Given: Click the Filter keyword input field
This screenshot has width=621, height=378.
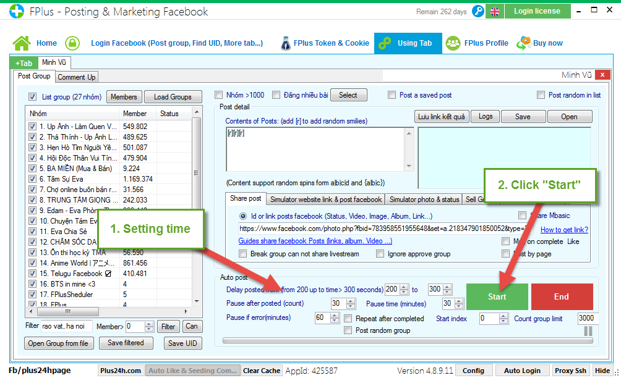Looking at the screenshot, I should click(x=67, y=326).
